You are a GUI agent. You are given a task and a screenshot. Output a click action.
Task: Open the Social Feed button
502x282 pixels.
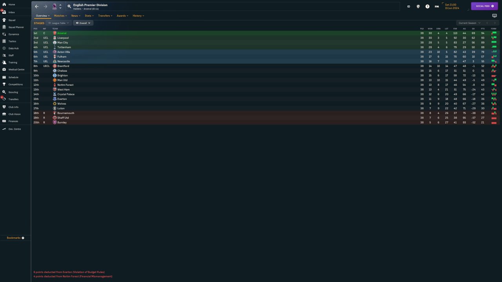[484, 6]
